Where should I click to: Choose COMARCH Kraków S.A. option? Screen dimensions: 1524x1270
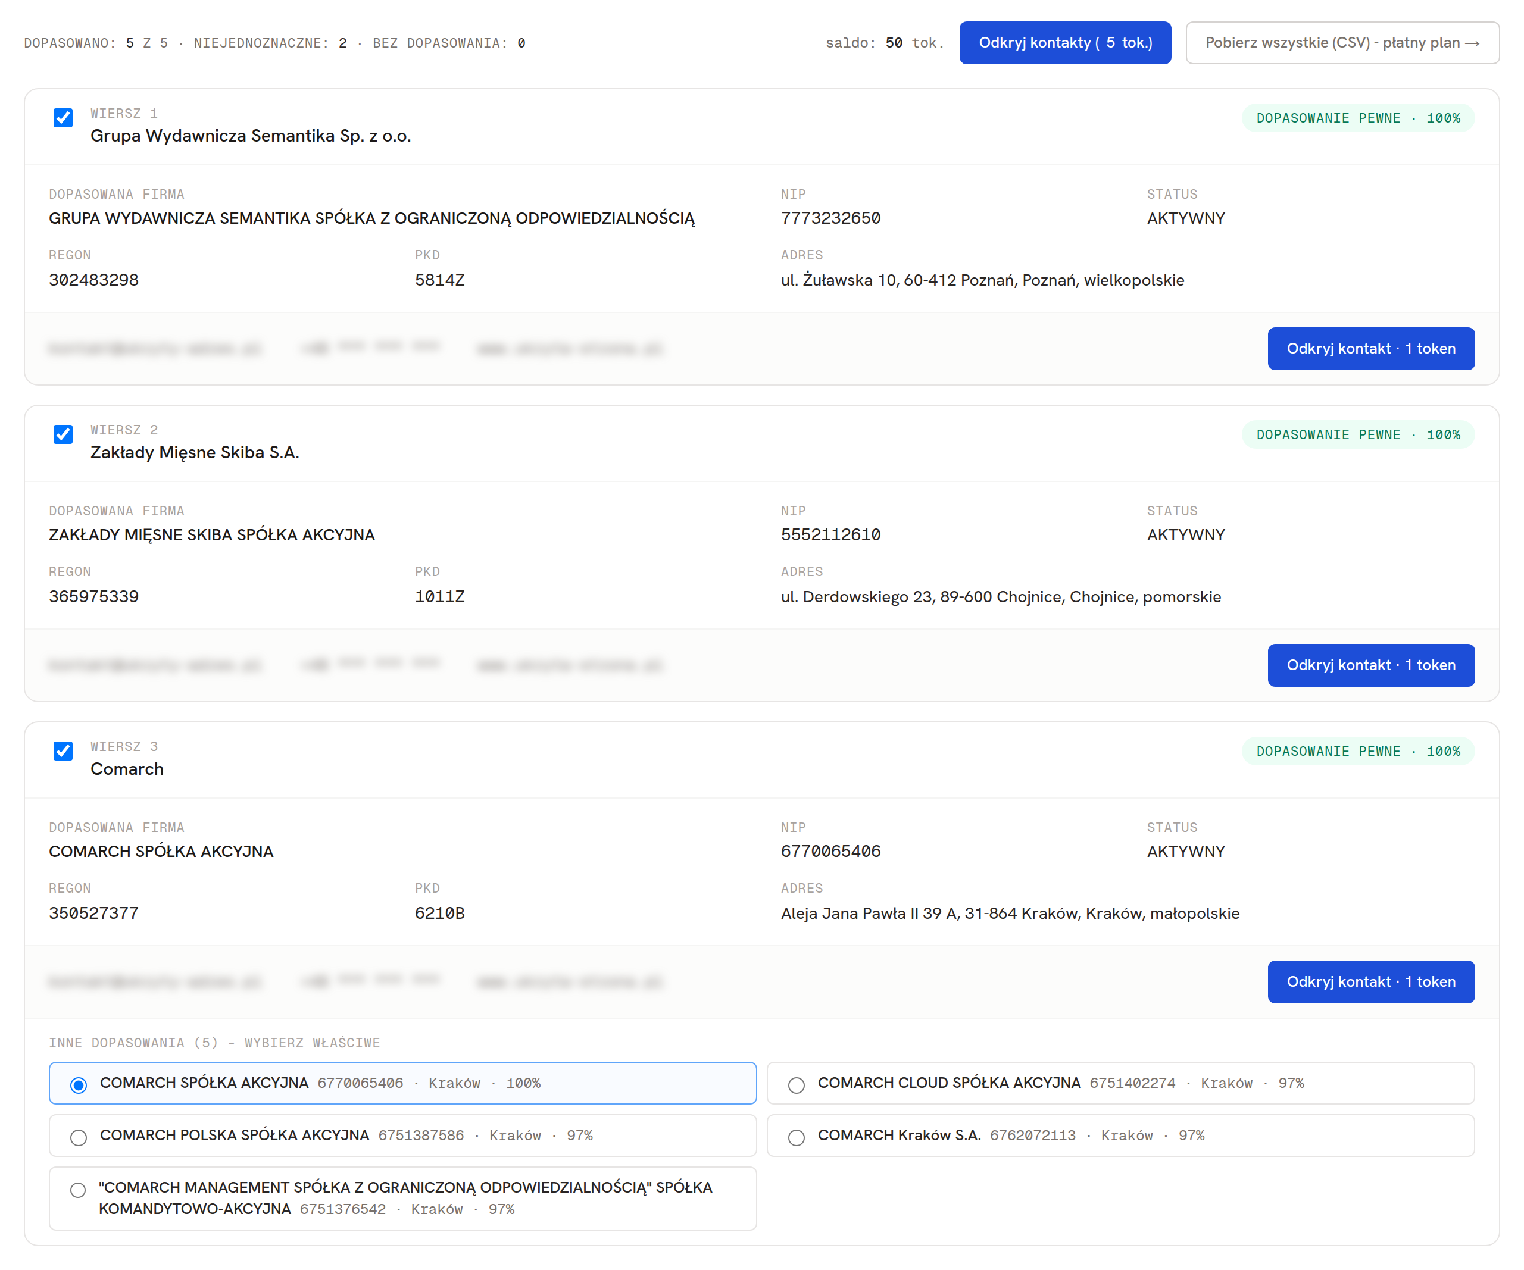[1120, 1135]
